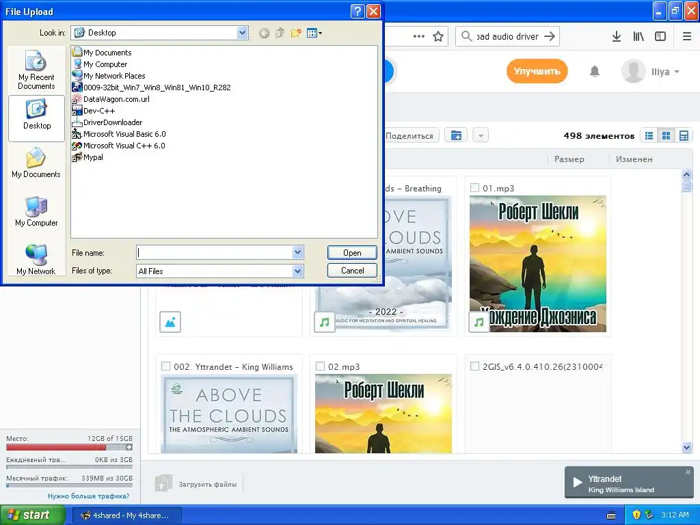
Task: Click Загрузить файлы upload button
Action: pyautogui.click(x=196, y=484)
